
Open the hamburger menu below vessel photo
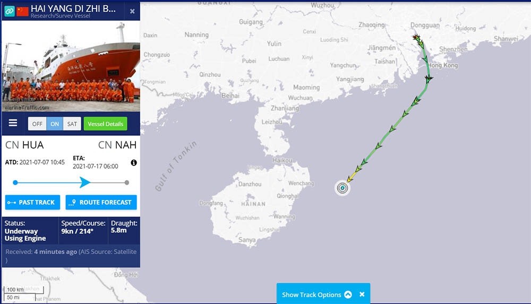[x=13, y=123]
